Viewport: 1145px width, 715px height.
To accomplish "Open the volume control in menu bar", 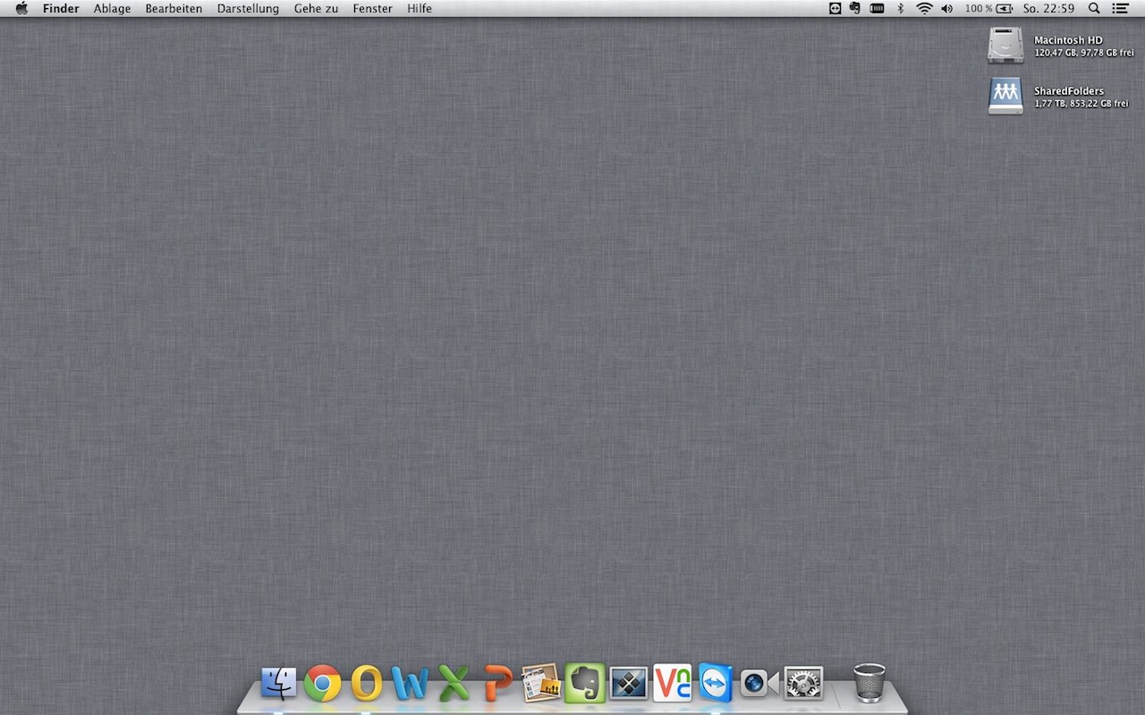I will (947, 9).
